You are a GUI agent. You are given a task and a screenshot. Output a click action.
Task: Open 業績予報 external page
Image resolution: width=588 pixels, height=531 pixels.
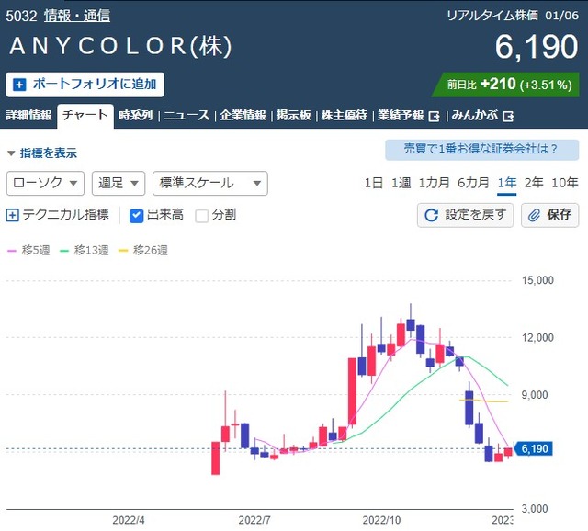pyautogui.click(x=408, y=116)
